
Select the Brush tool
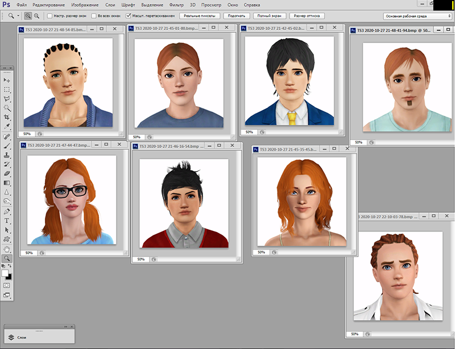point(7,146)
